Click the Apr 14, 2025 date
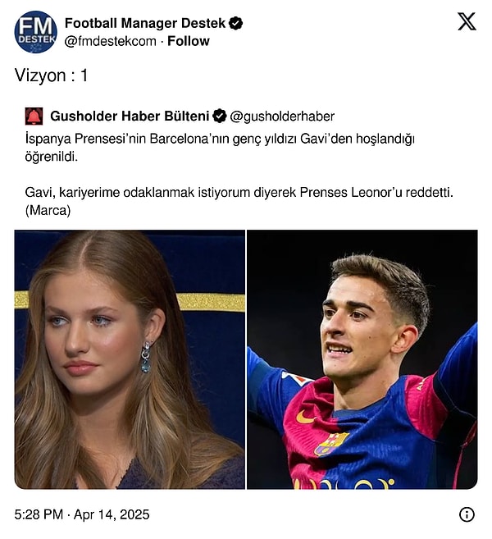The height and width of the screenshot is (539, 492). [x=111, y=515]
